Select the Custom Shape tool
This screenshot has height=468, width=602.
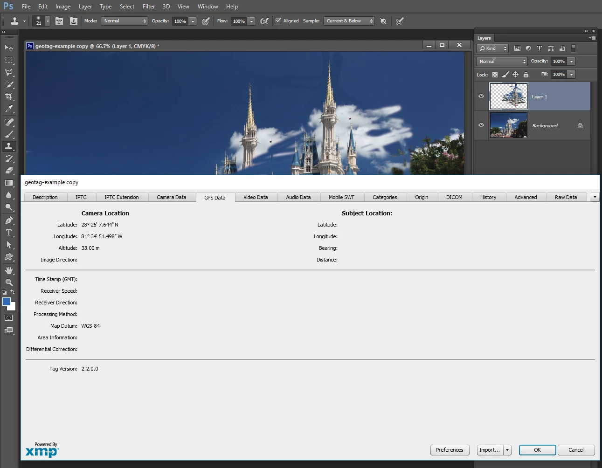click(9, 257)
